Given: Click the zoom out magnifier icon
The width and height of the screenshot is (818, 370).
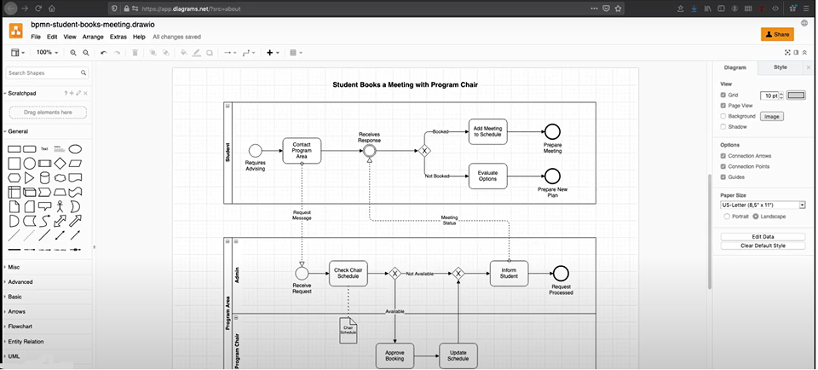Looking at the screenshot, I should point(86,53).
